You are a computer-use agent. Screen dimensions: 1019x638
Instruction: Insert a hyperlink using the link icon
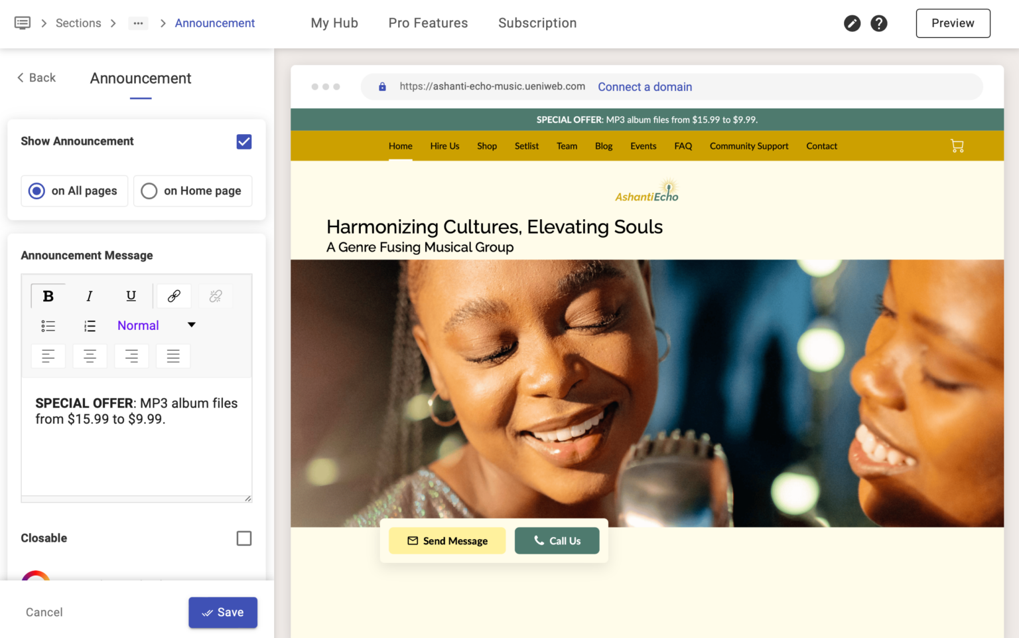173,295
